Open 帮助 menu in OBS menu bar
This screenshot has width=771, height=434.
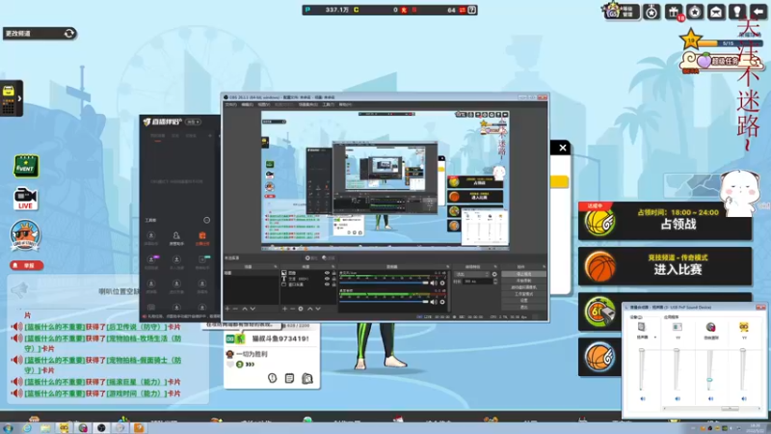pyautogui.click(x=345, y=104)
